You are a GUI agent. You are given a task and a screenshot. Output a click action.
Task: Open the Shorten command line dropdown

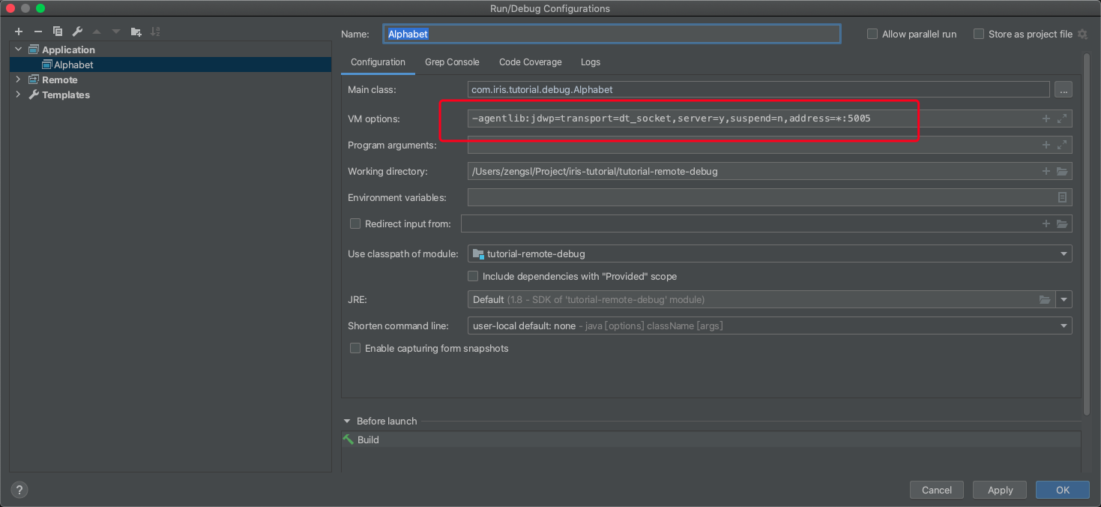tap(769, 326)
